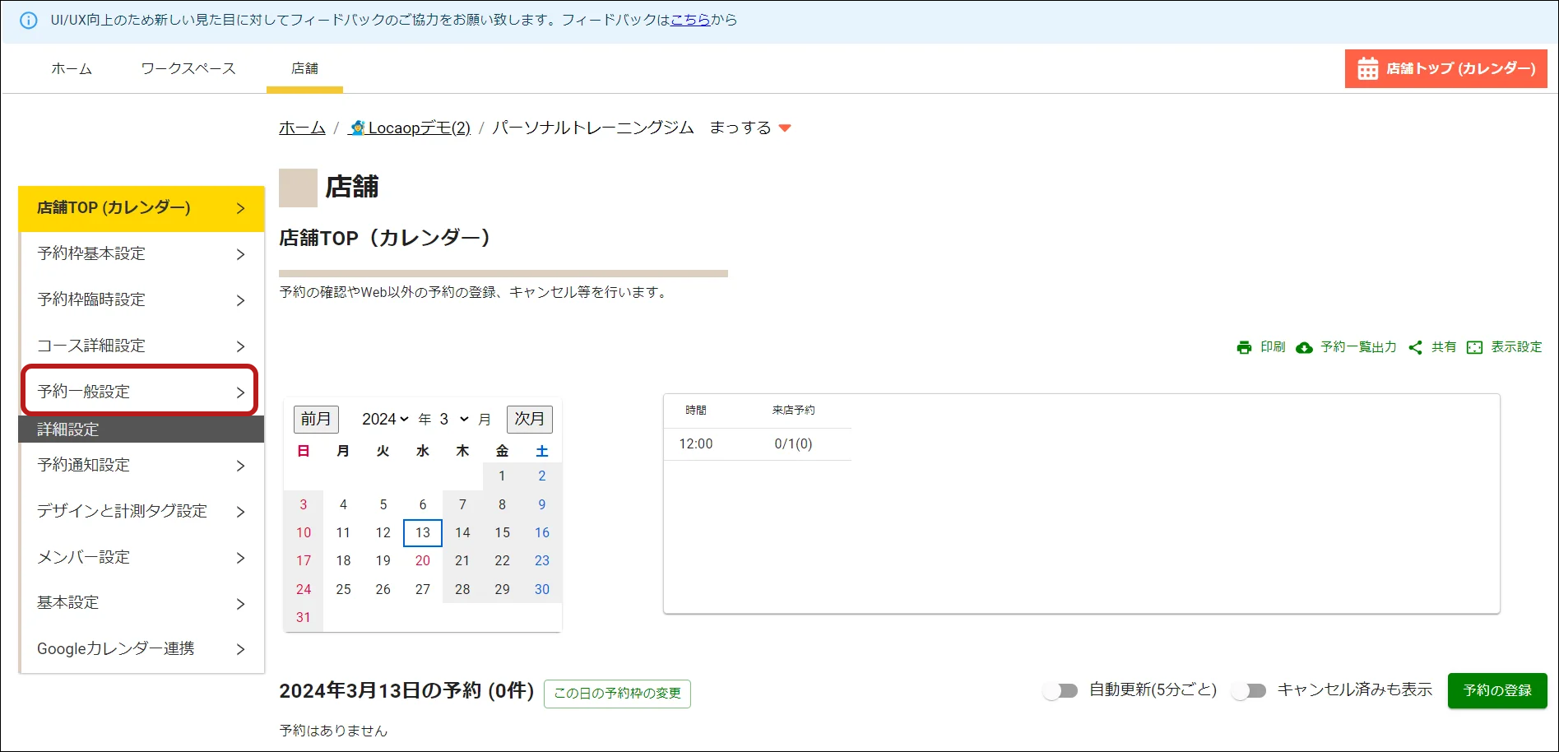Select March 20 in the calendar

coord(423,561)
